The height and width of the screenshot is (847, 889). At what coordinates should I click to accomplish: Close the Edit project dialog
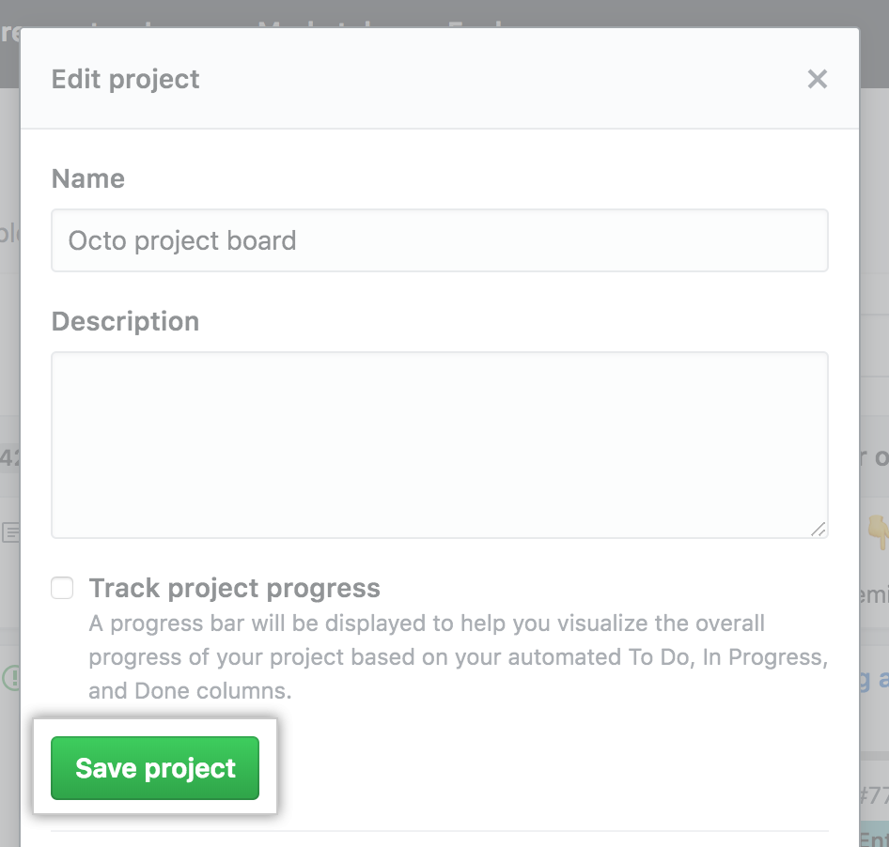tap(817, 79)
